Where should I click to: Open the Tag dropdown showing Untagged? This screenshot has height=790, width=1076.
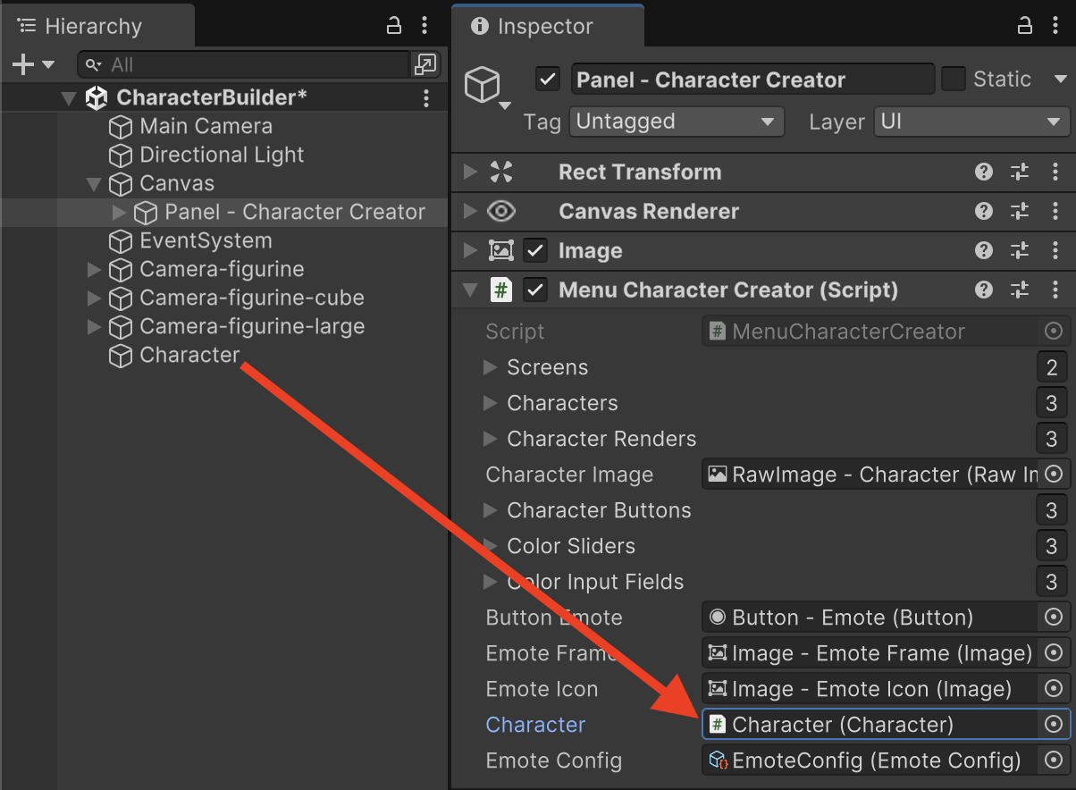[676, 122]
